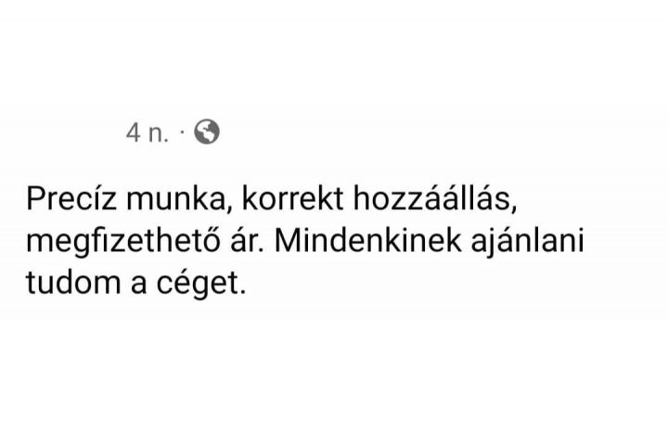Click the globe public-visibility icon
668x429 pixels.
[x=209, y=133]
